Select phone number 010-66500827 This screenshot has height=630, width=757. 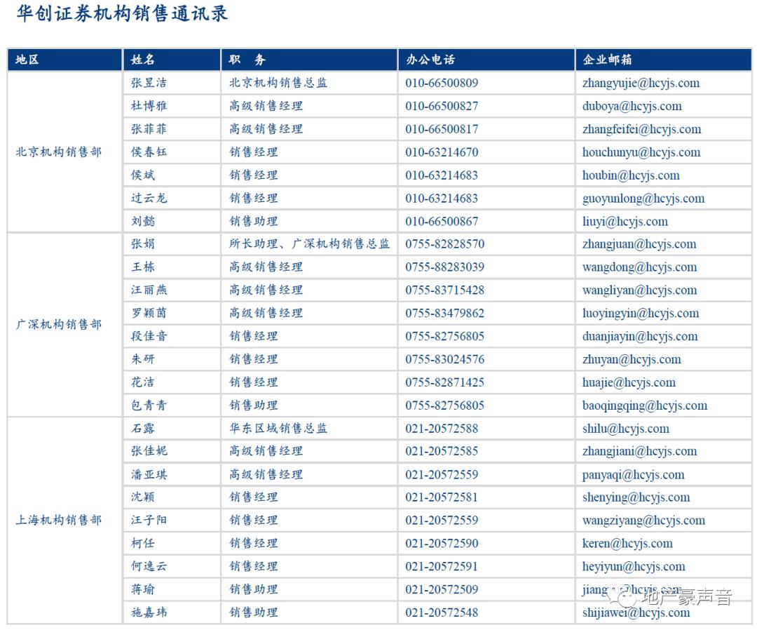tap(442, 107)
